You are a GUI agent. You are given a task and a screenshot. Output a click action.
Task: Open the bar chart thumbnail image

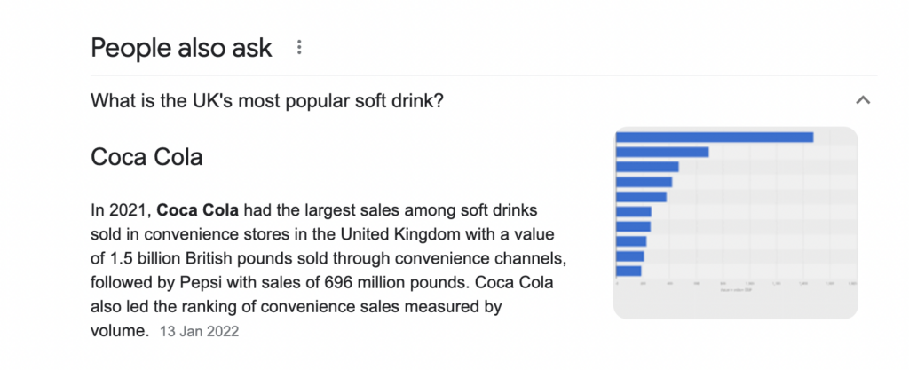(735, 223)
